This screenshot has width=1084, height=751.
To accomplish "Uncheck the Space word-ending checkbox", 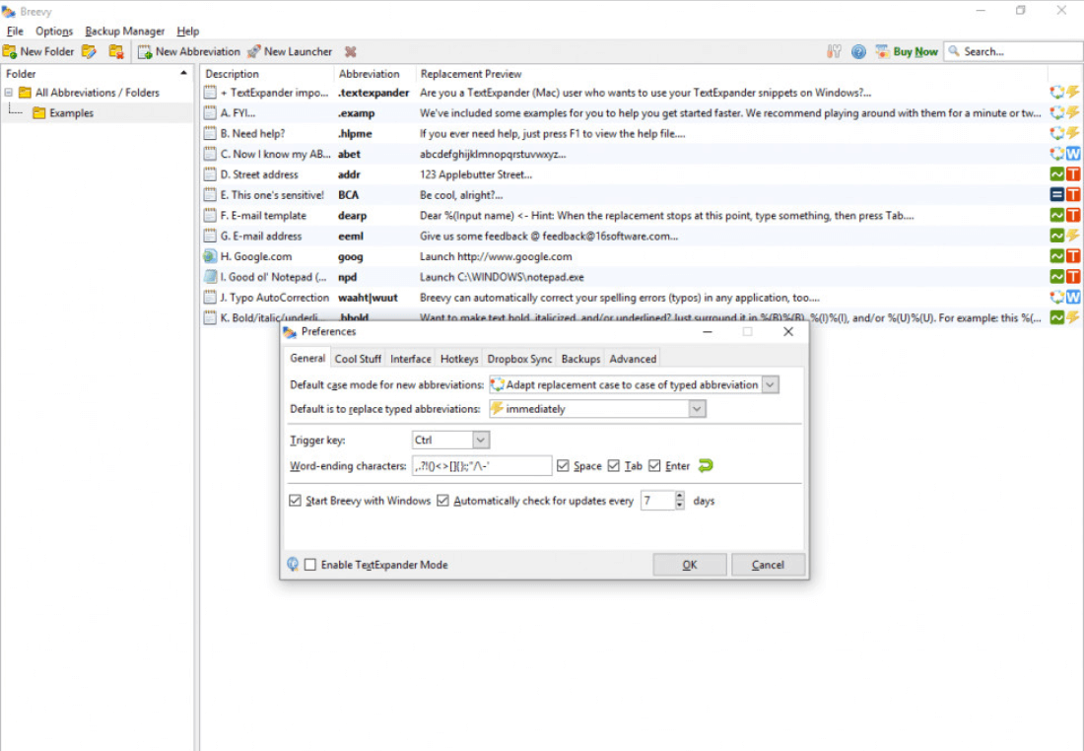I will click(x=563, y=466).
